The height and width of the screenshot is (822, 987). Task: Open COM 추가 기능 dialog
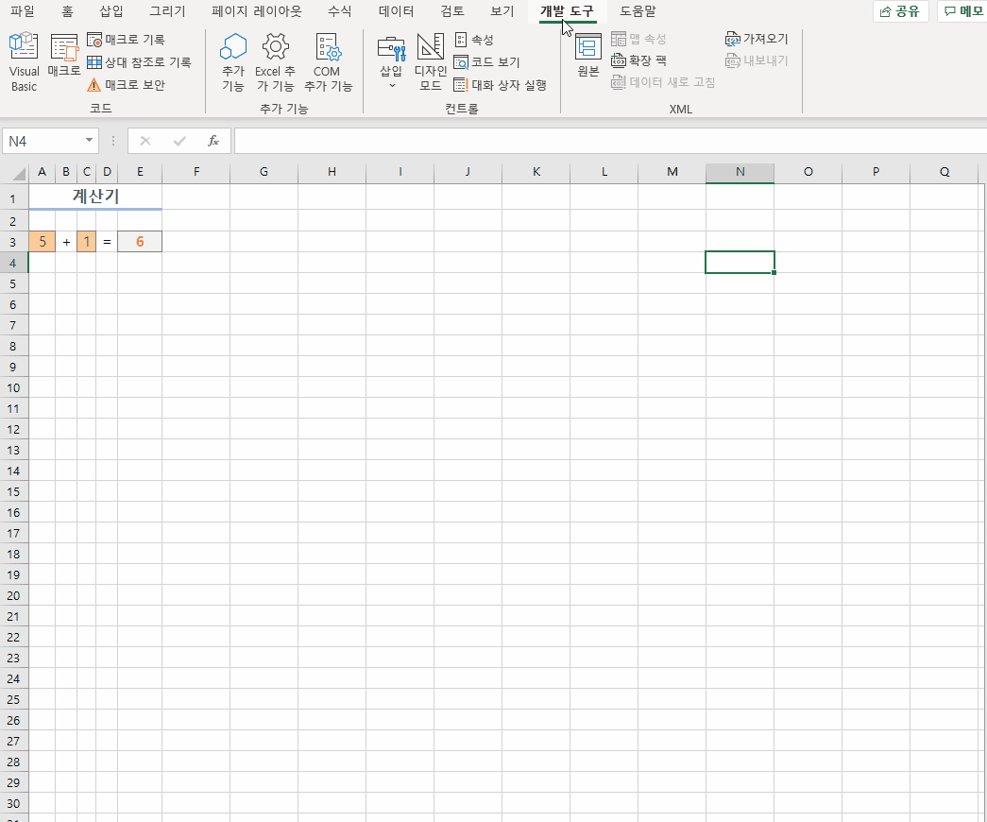tap(328, 62)
